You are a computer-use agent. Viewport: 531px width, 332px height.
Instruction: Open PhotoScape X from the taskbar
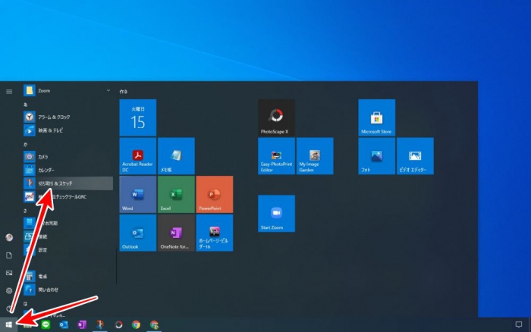click(x=118, y=325)
